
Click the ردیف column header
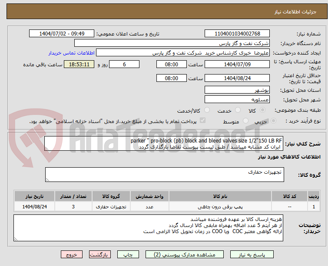(x=314, y=196)
